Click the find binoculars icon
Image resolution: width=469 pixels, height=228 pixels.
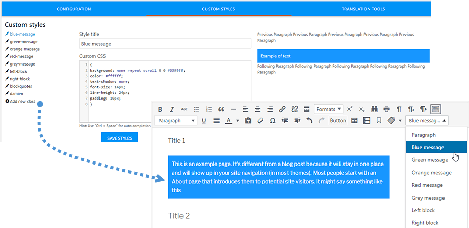[375, 109]
